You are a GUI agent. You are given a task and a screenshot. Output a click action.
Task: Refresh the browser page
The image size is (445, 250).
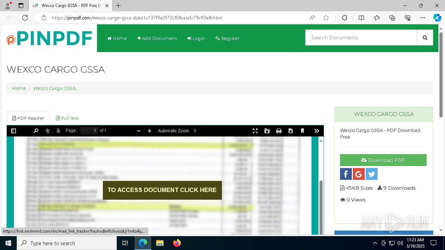tap(25, 18)
